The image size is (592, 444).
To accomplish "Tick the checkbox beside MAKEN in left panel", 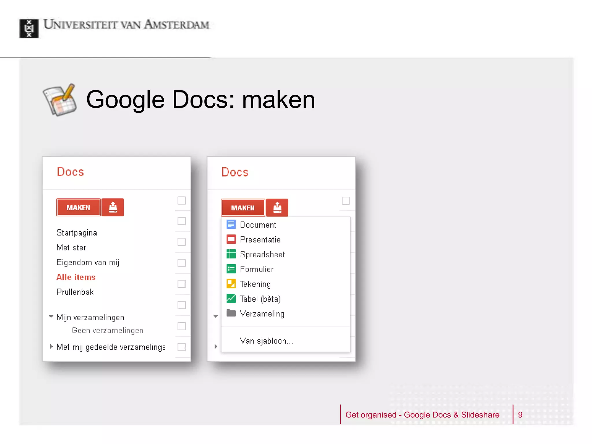I will tap(182, 200).
